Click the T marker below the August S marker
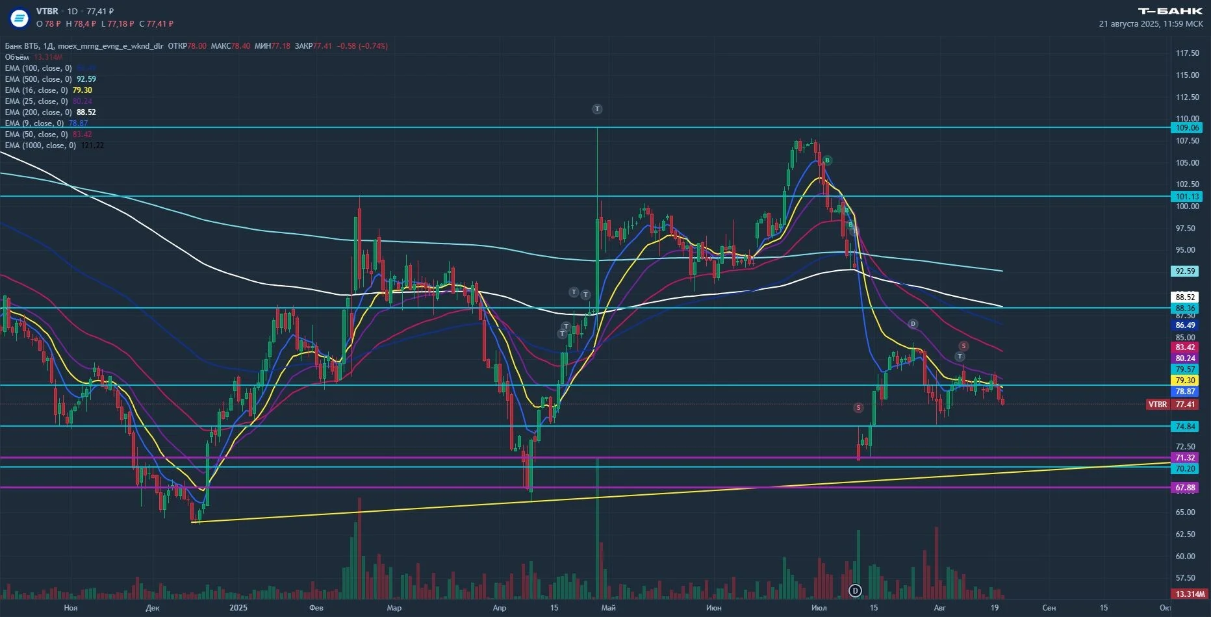The width and height of the screenshot is (1211, 617). 960,357
